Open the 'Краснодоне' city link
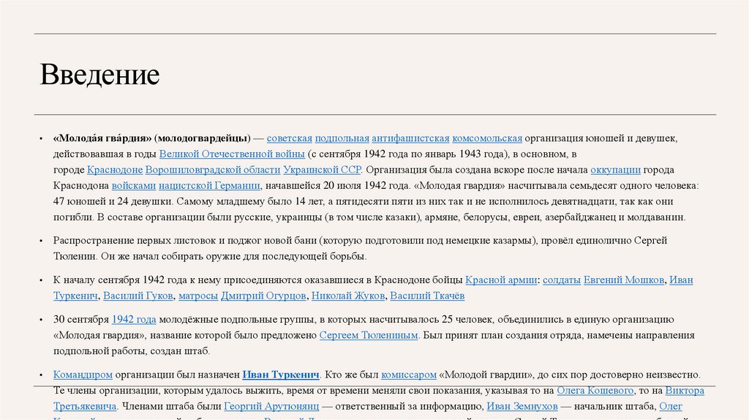 pos(115,170)
